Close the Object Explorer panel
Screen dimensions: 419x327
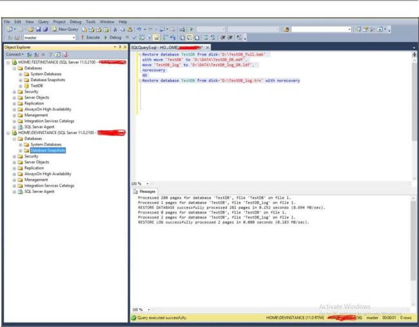coord(125,47)
